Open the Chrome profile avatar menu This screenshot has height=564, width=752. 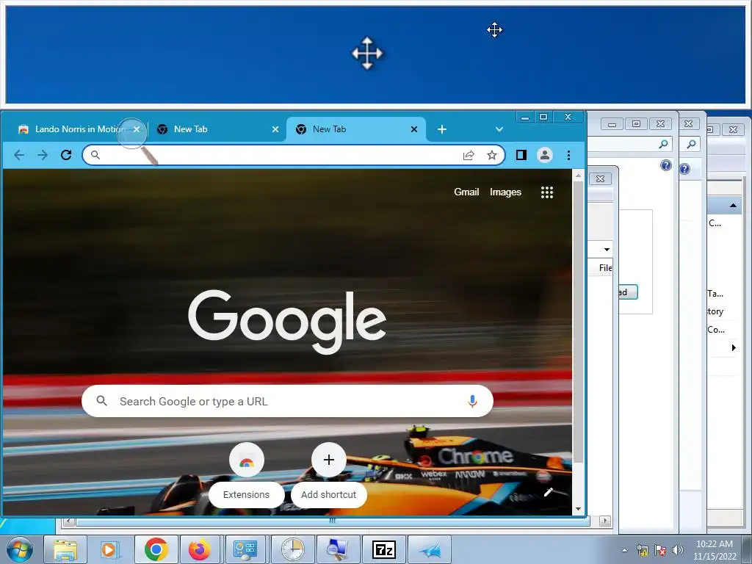pyautogui.click(x=545, y=155)
